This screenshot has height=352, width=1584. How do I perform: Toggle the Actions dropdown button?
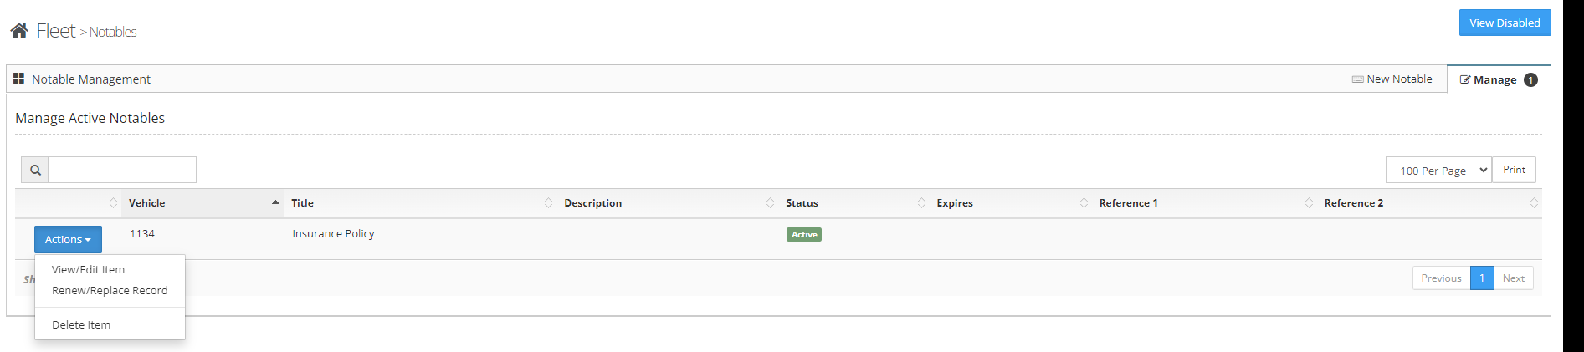coord(68,239)
